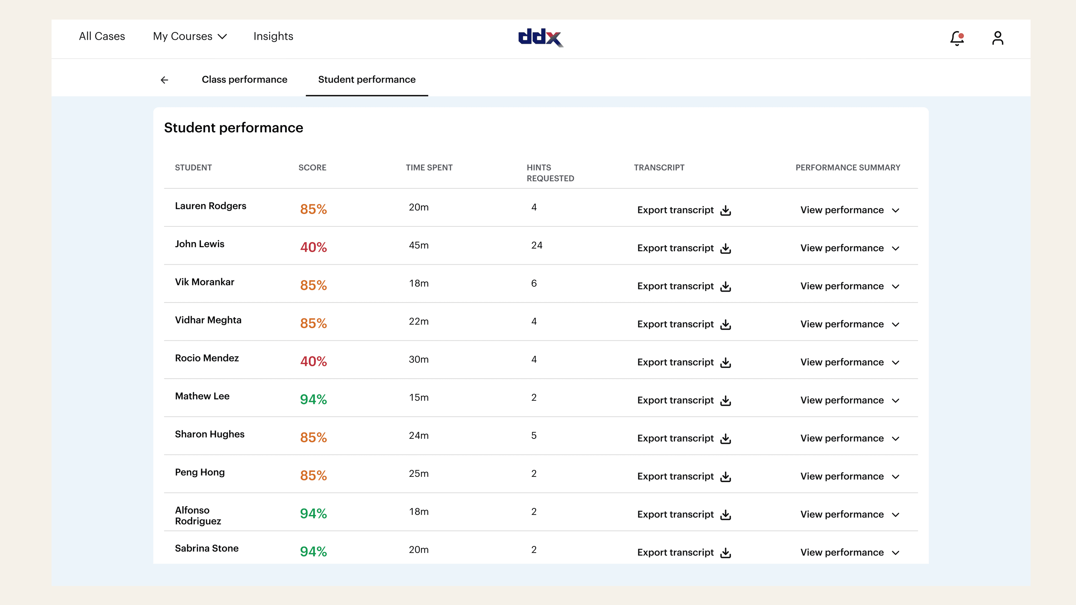Download Lauren Rodgers' transcript icon
The width and height of the screenshot is (1076, 605).
(x=725, y=210)
